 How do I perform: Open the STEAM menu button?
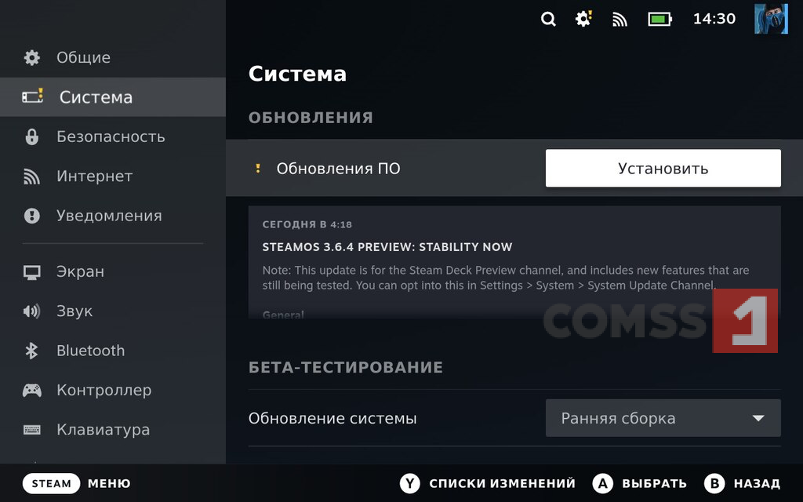point(51,483)
